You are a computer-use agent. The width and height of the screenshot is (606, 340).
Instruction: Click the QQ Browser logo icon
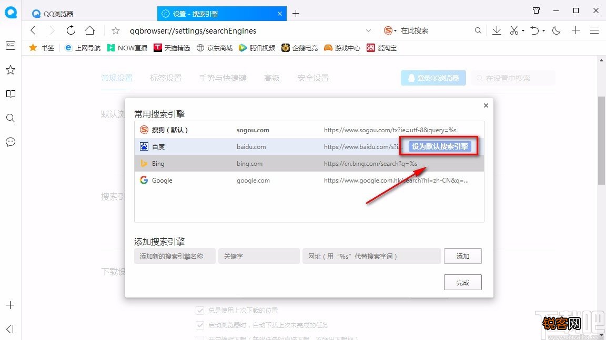pyautogui.click(x=11, y=13)
